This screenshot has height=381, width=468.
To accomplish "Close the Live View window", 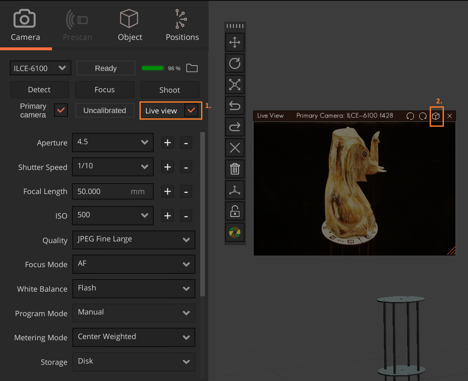I will 450,116.
